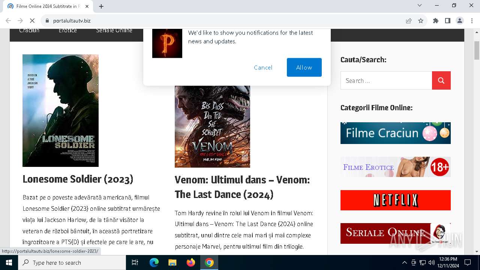
Task: Click the browser forward arrow
Action: pyautogui.click(x=20, y=21)
